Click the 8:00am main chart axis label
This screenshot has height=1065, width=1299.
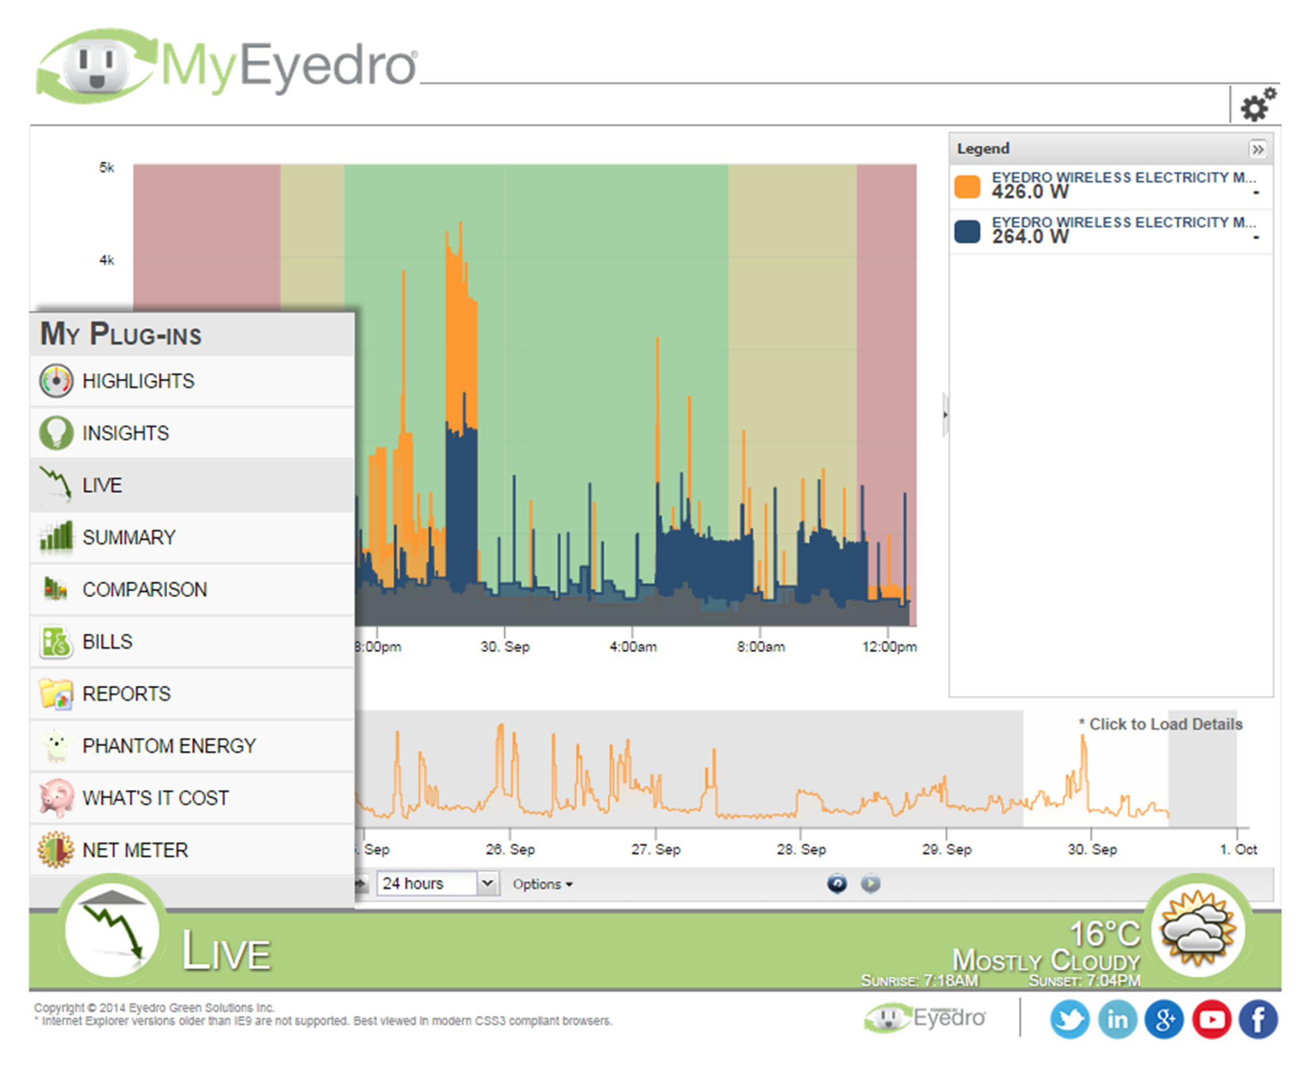(x=761, y=647)
